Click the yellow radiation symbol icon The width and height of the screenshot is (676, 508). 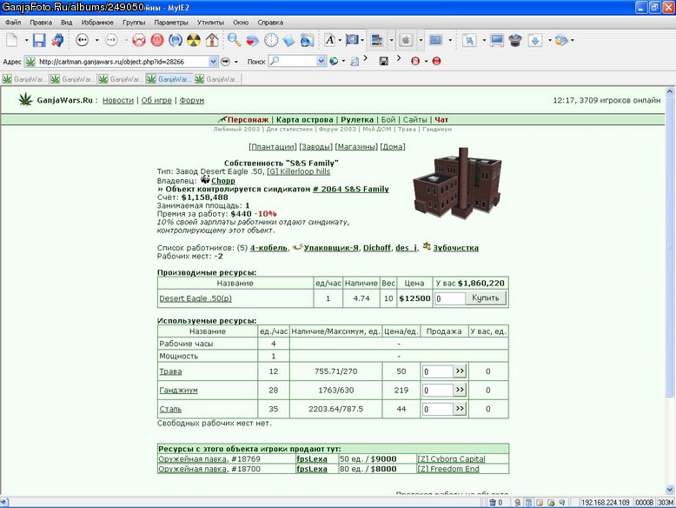pyautogui.click(x=194, y=40)
